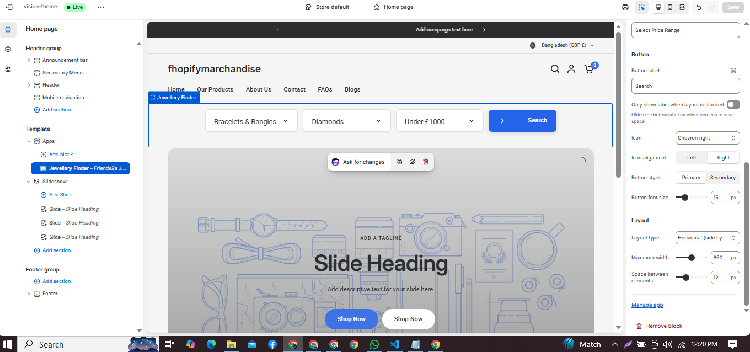Open the storefront cart icon
This screenshot has width=750, height=352.
click(x=589, y=69)
